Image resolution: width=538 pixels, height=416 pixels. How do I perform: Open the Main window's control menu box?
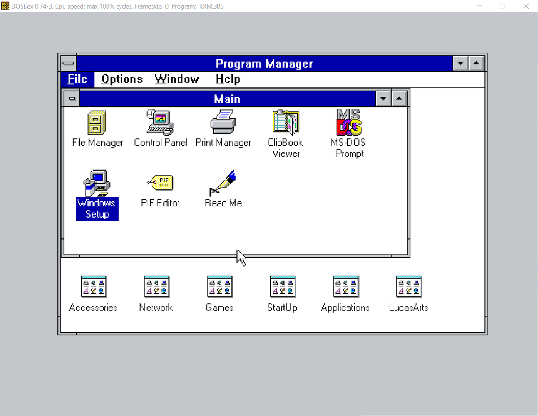click(72, 98)
